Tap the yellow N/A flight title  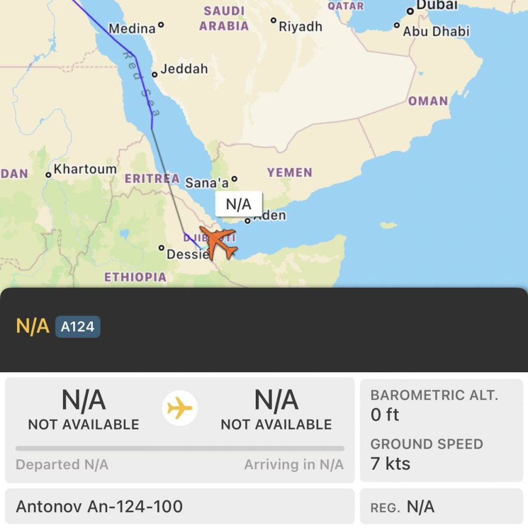[32, 326]
